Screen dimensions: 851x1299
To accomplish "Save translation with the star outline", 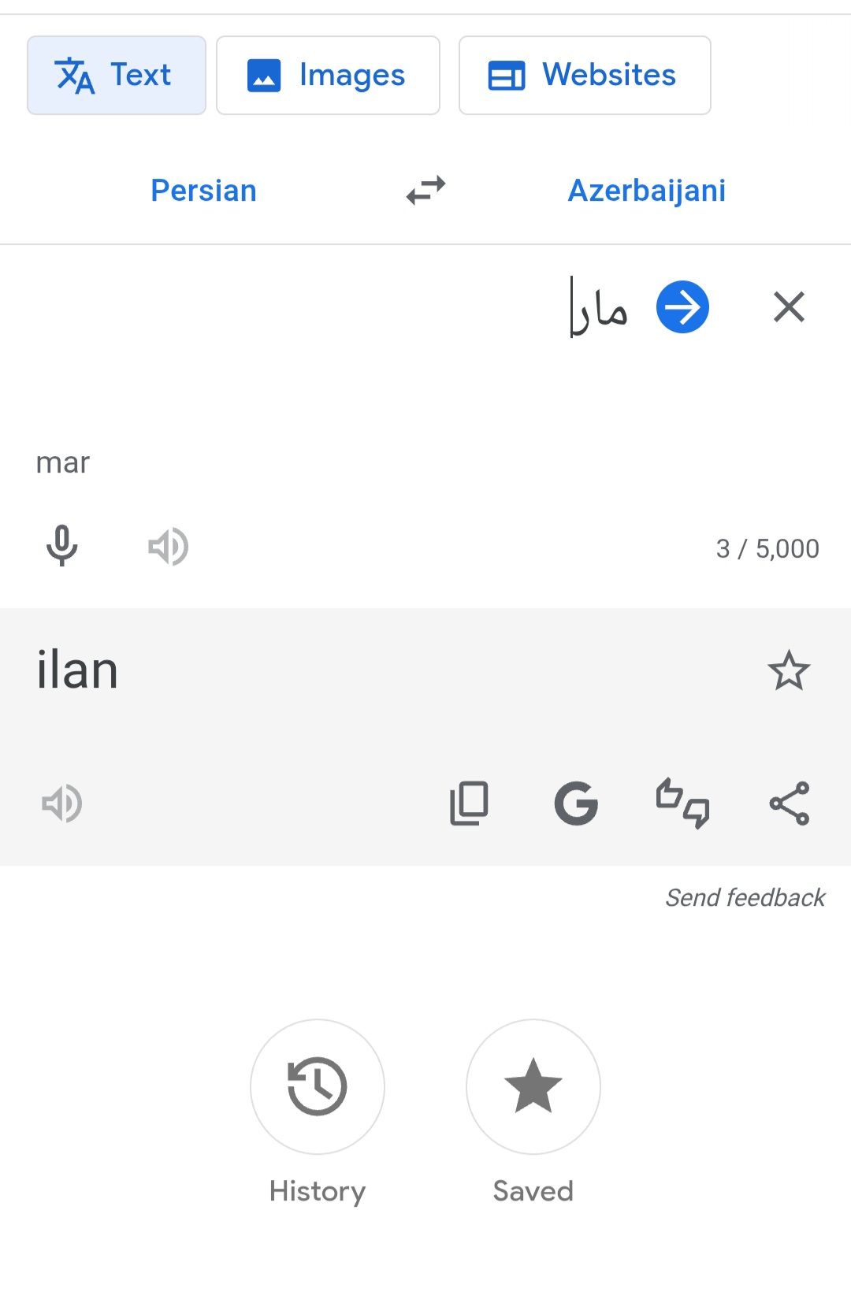I will (x=789, y=671).
